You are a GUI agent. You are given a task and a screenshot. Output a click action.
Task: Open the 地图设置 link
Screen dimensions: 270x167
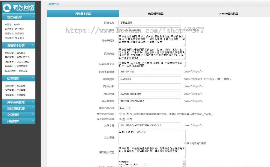[23, 71]
